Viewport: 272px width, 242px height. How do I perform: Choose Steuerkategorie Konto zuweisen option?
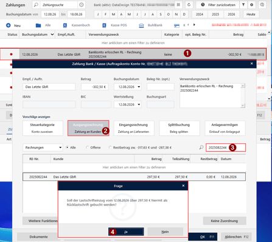(43, 128)
